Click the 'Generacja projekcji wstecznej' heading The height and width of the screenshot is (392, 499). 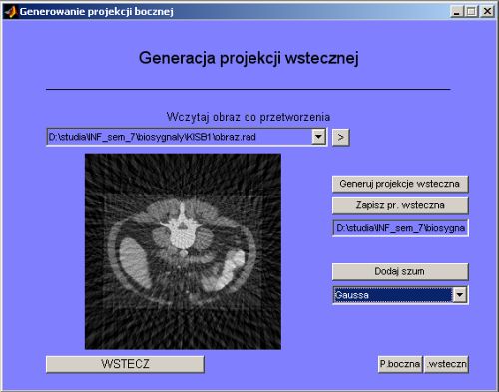249,58
